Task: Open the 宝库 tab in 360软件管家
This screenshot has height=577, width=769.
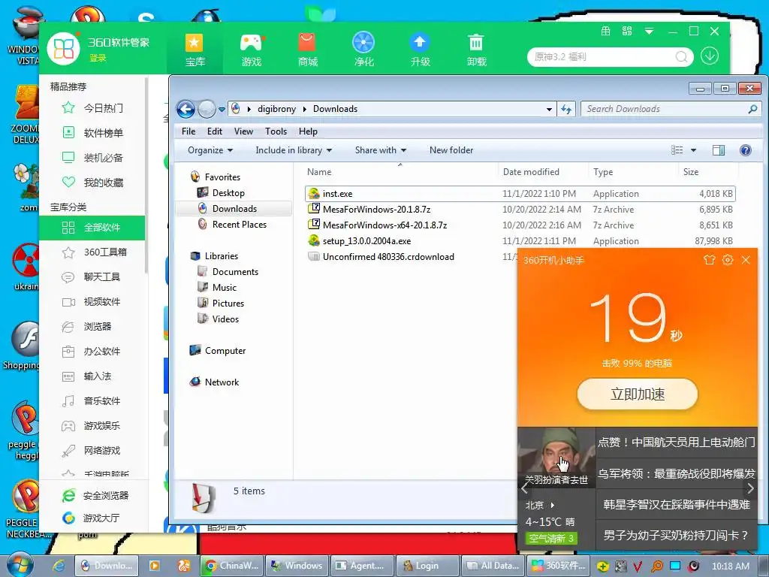Action: (195, 50)
